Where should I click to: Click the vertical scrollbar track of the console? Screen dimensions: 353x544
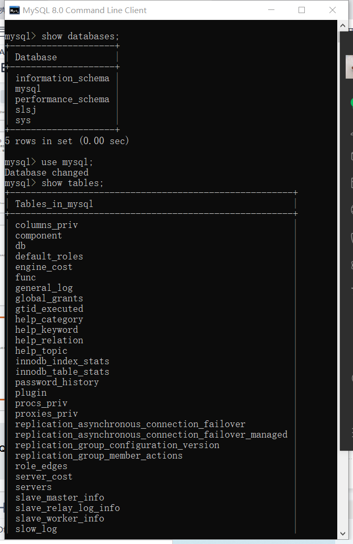[343, 278]
